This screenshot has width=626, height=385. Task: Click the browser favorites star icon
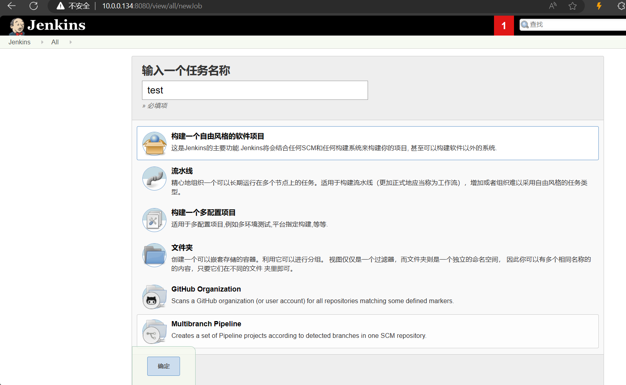point(572,6)
